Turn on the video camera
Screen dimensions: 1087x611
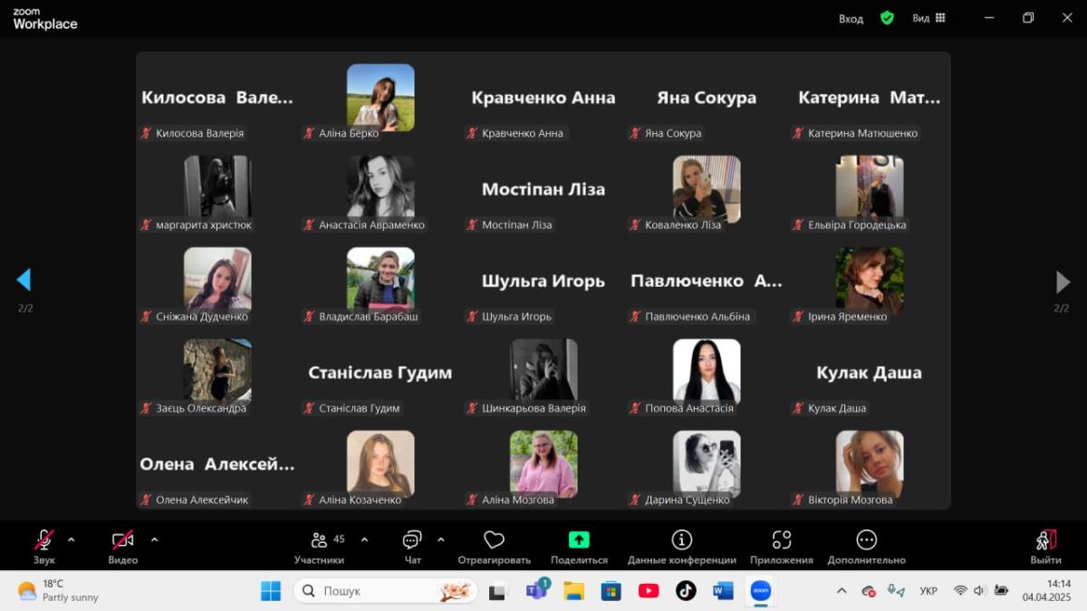(x=122, y=540)
